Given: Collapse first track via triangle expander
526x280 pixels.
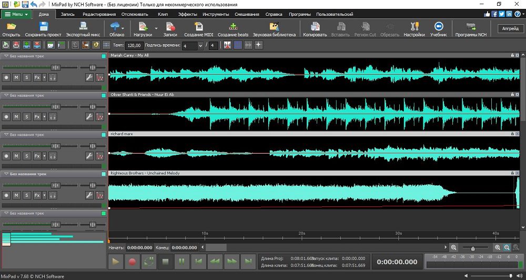Looking at the screenshot, I should click(6, 56).
